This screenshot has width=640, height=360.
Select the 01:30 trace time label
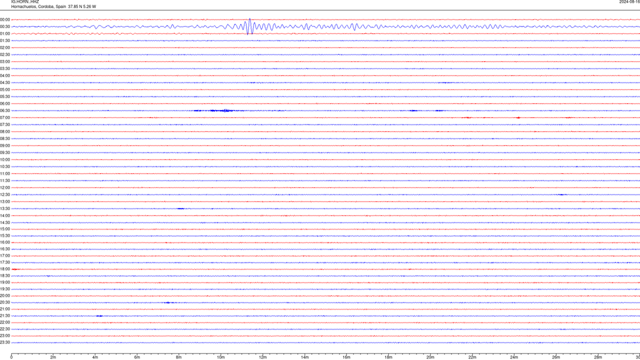tap(5, 41)
